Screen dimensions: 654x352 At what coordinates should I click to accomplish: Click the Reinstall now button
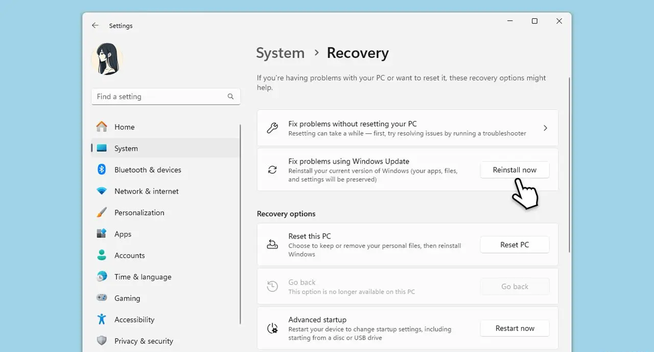(x=515, y=170)
